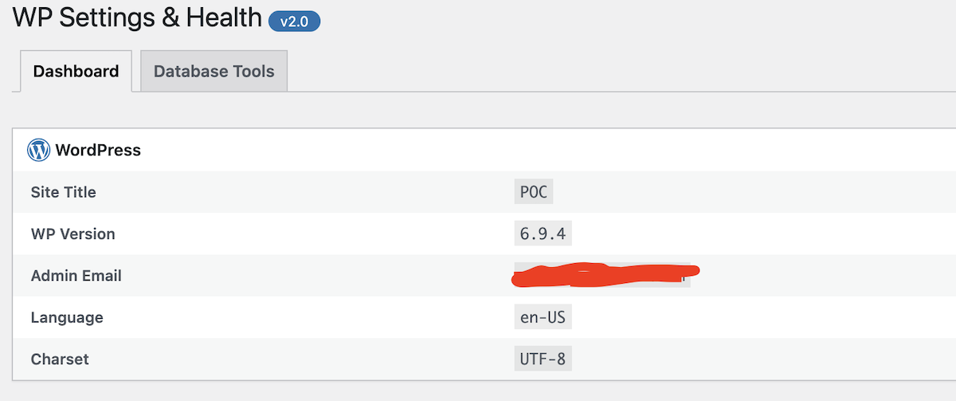Click the empty area of Charset row
This screenshot has height=401, width=956.
(x=757, y=359)
